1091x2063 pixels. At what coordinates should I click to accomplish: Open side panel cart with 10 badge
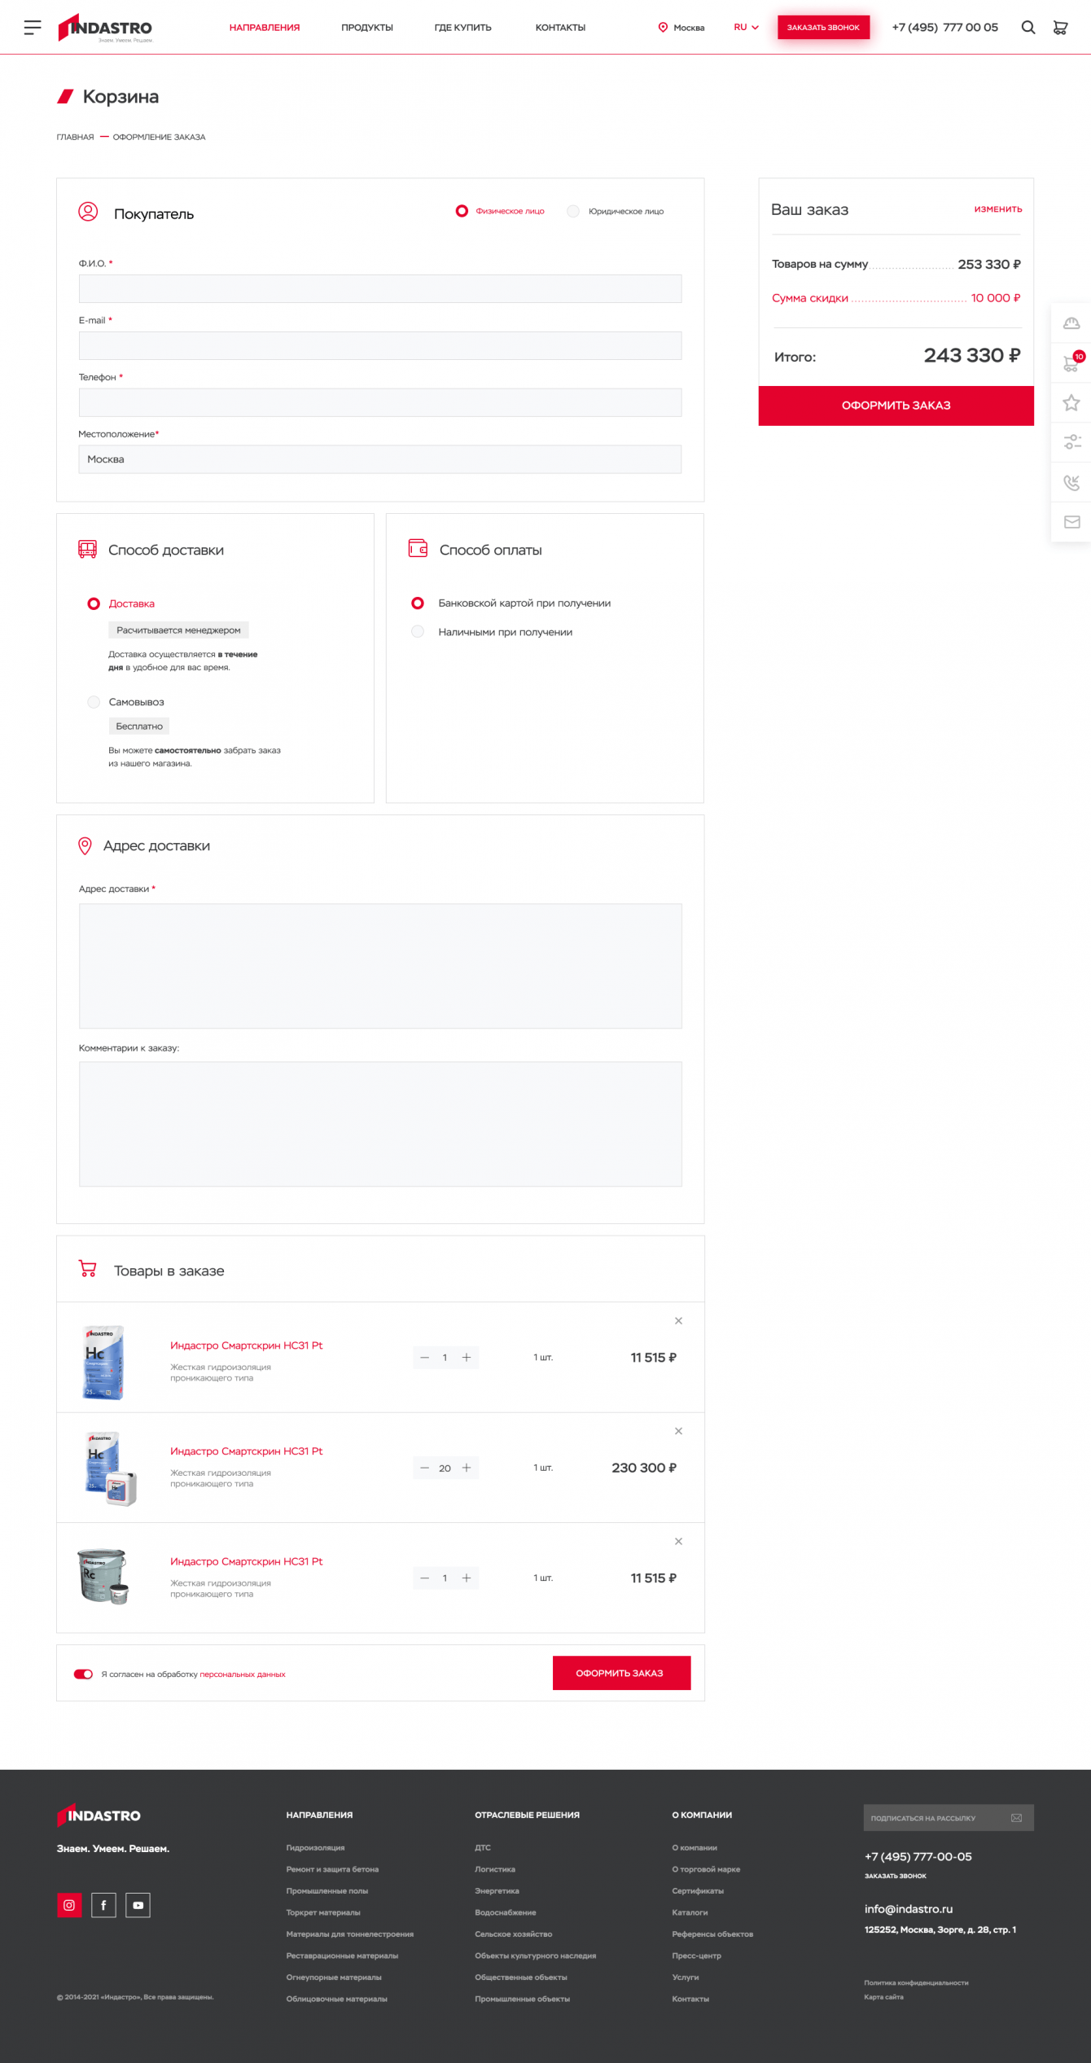(x=1071, y=362)
